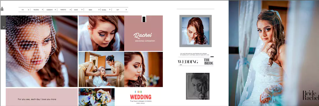Viewport: 319px width, 106px height.
Task: Select the bridal bouquet flowers photo
Action: (97, 97)
